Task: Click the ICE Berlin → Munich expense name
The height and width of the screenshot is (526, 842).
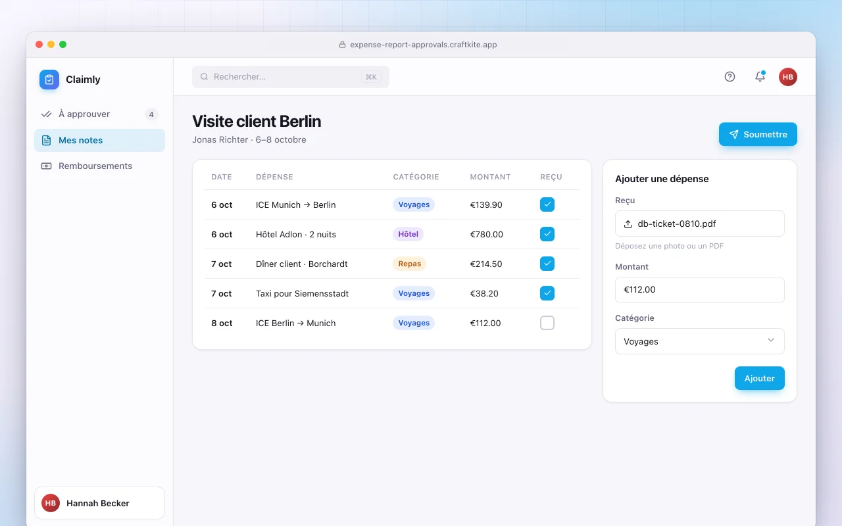Action: coord(296,323)
